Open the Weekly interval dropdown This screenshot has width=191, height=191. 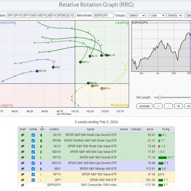point(175,16)
